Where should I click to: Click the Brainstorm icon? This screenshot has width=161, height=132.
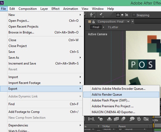pyautogui.click(x=132, y=119)
